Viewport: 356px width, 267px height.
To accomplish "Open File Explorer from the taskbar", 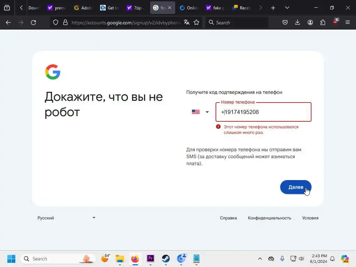I will (120, 259).
